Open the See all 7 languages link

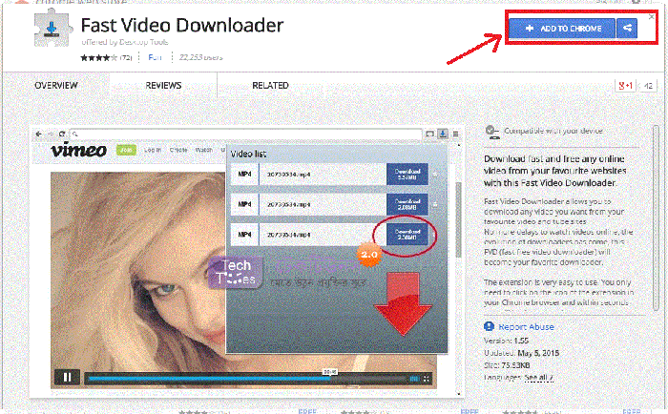538,378
